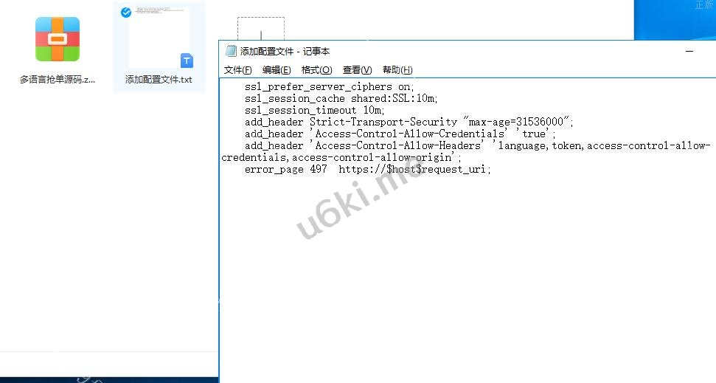Click the Strict-Transport-Security header line
Image resolution: width=716 pixels, height=383 pixels.
[x=409, y=122]
